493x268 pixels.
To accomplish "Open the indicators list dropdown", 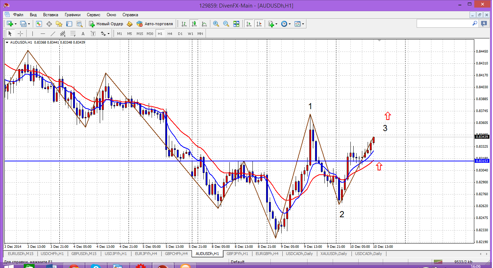I will (273, 24).
